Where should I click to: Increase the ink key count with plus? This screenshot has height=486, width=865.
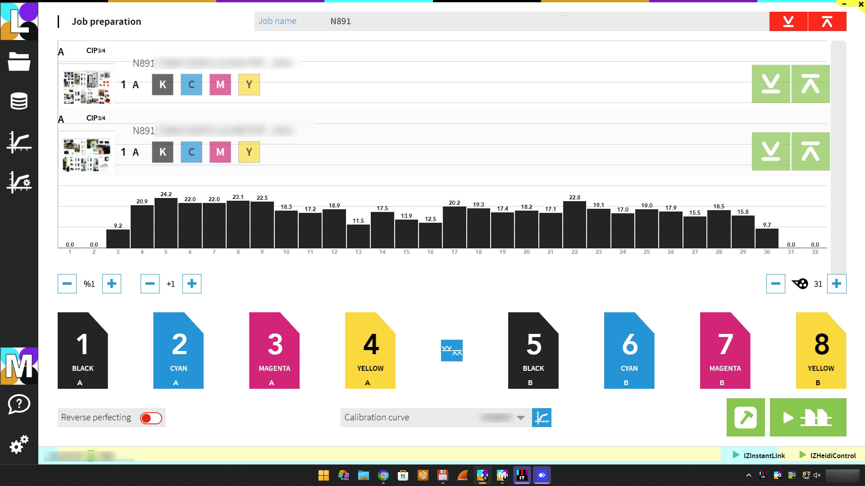click(x=837, y=283)
